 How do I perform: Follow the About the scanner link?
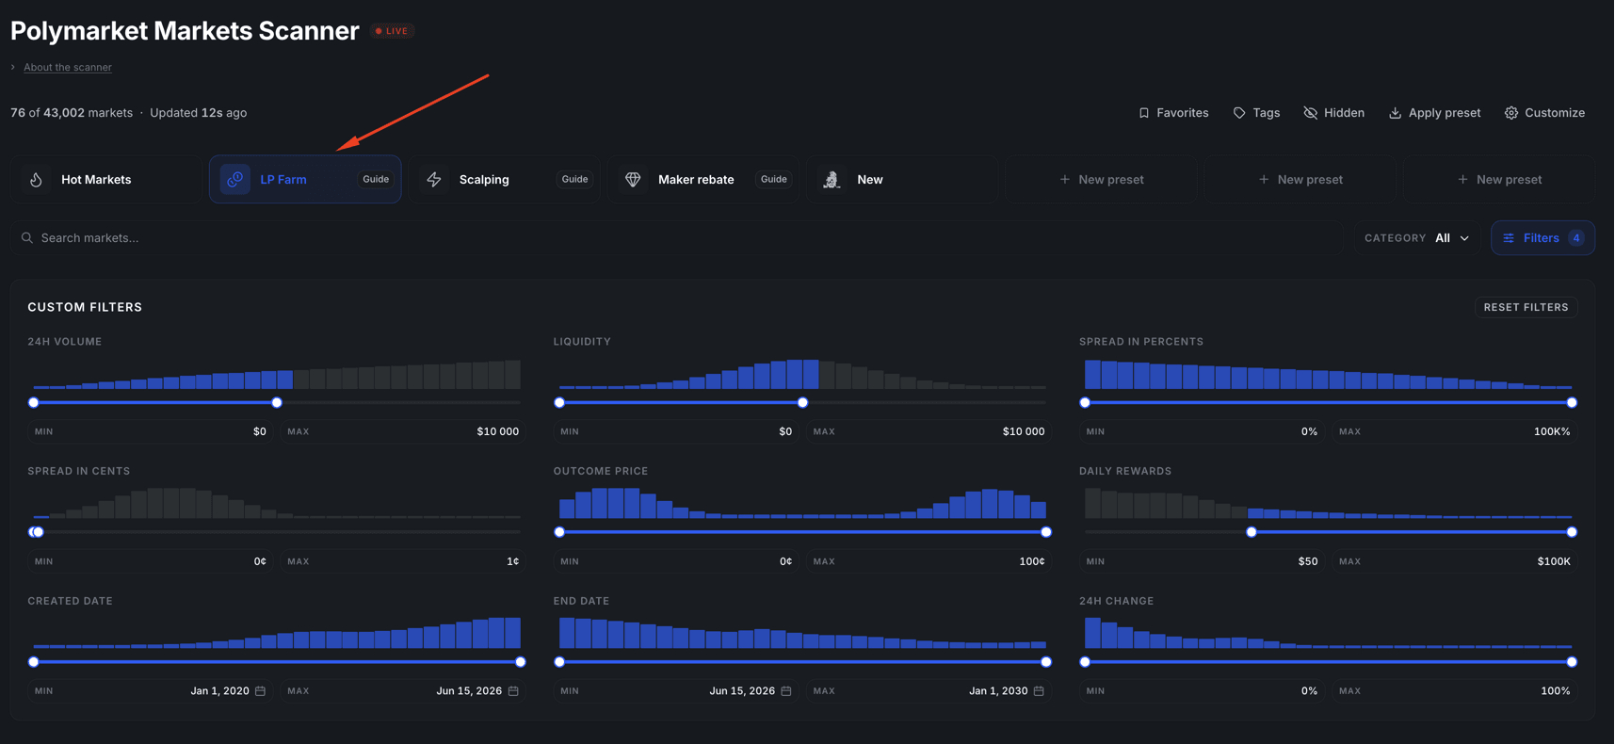(x=68, y=67)
